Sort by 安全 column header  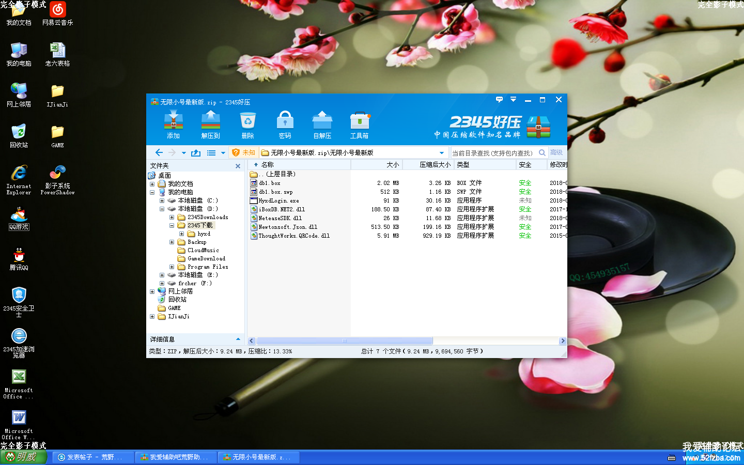point(532,165)
